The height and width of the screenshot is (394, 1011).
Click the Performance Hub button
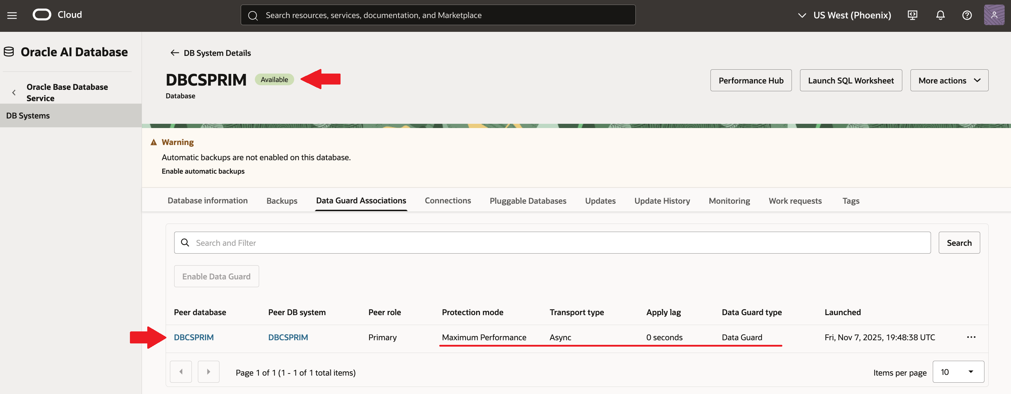point(750,80)
